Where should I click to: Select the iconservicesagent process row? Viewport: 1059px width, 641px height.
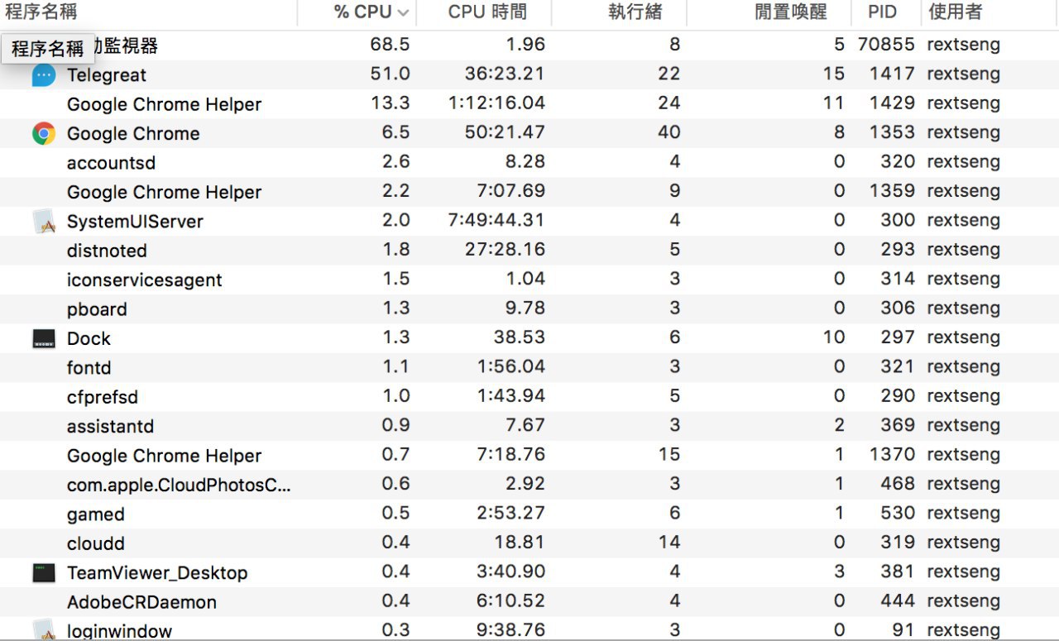[529, 280]
